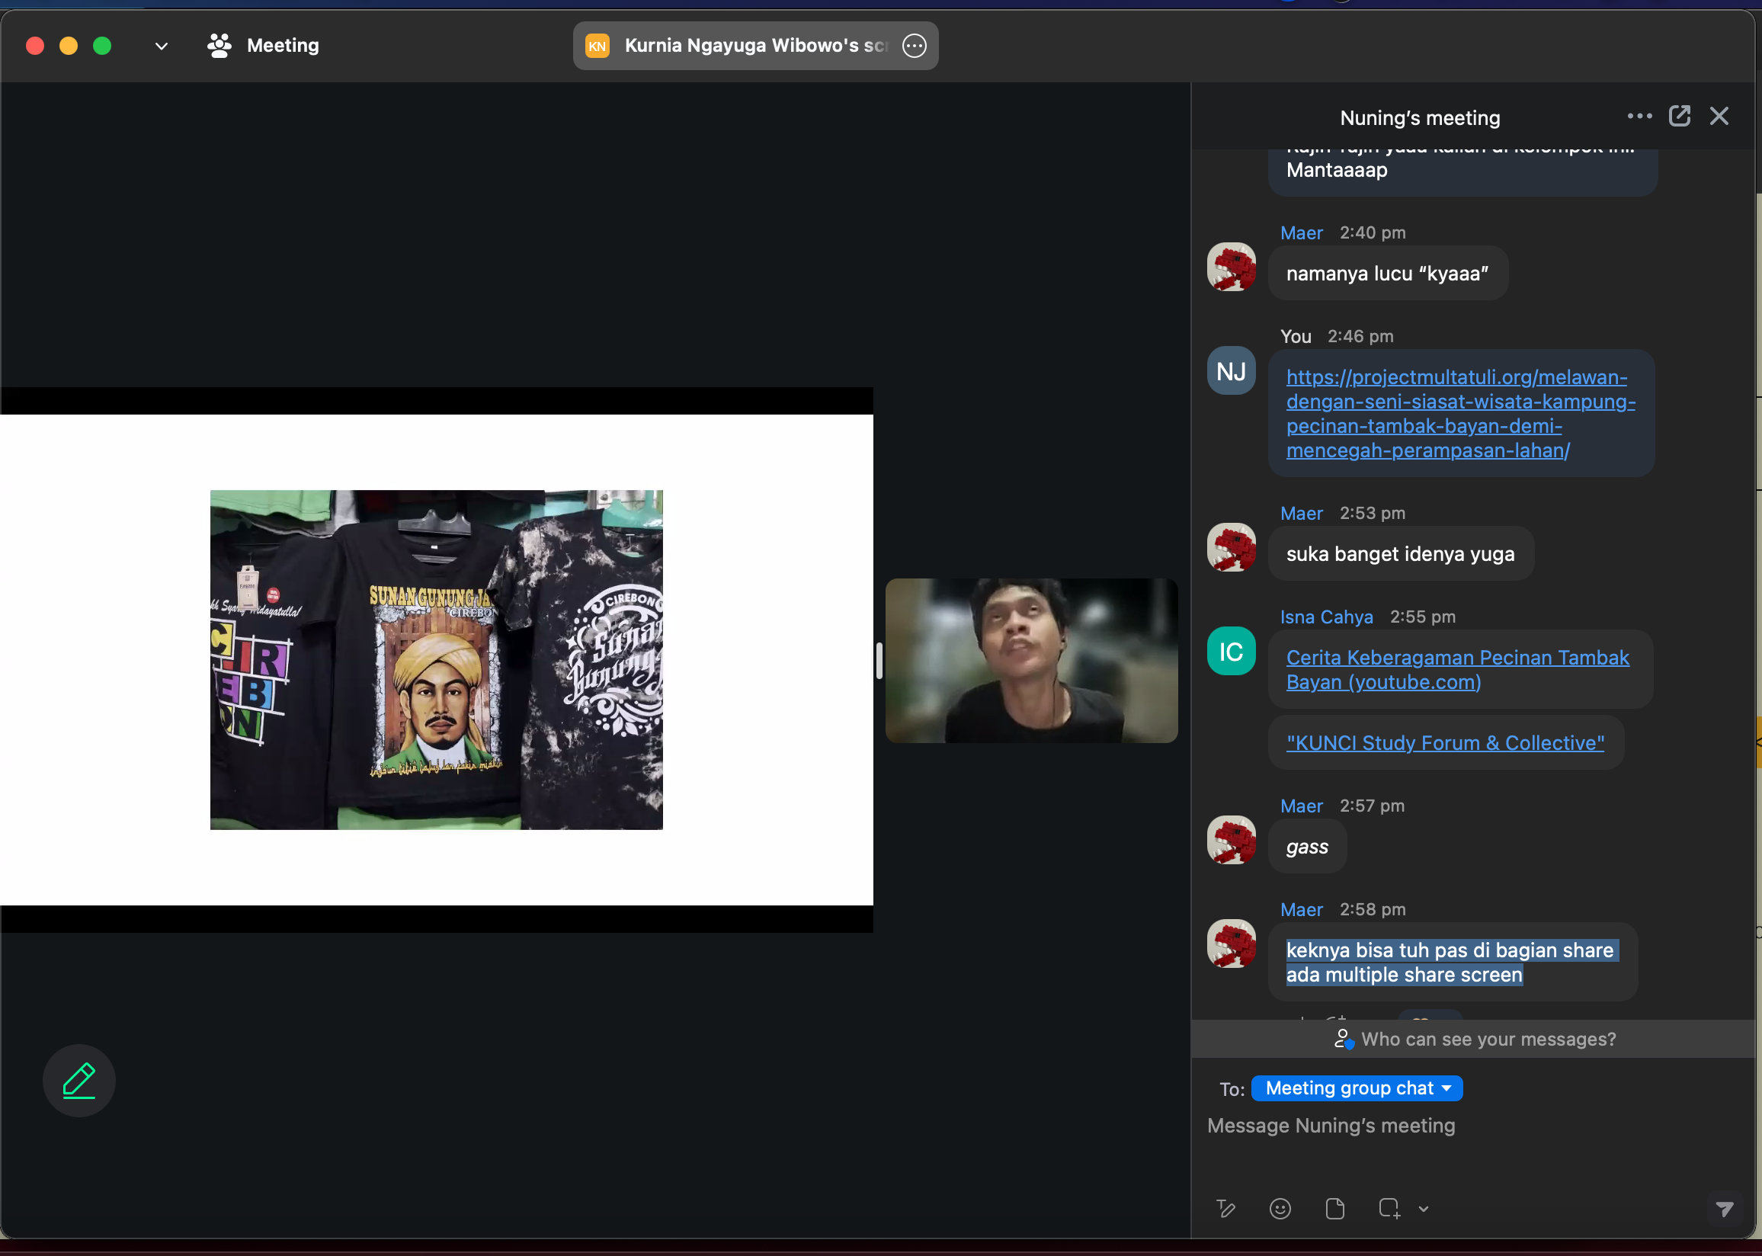Open the Cerita Keberagaman Pecinan Tambak Bayan link
This screenshot has width=1762, height=1256.
1456,670
